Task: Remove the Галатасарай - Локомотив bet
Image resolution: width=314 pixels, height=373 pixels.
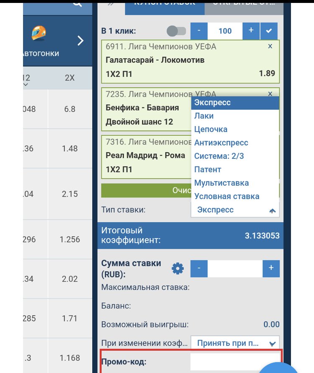Action: pos(270,46)
